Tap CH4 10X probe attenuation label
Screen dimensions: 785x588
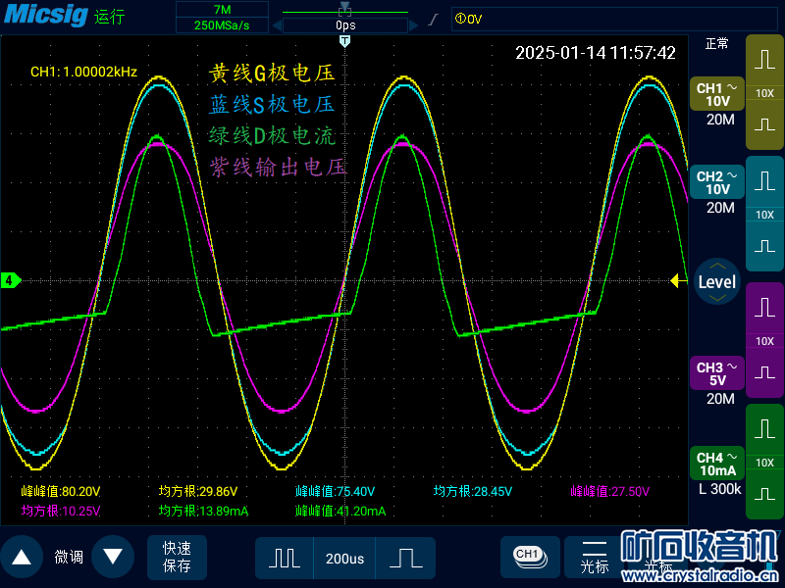(x=765, y=463)
